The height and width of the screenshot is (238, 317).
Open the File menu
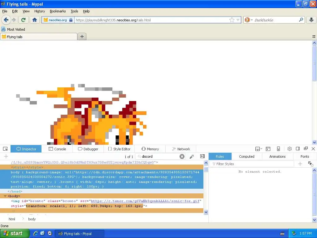click(x=4, y=11)
